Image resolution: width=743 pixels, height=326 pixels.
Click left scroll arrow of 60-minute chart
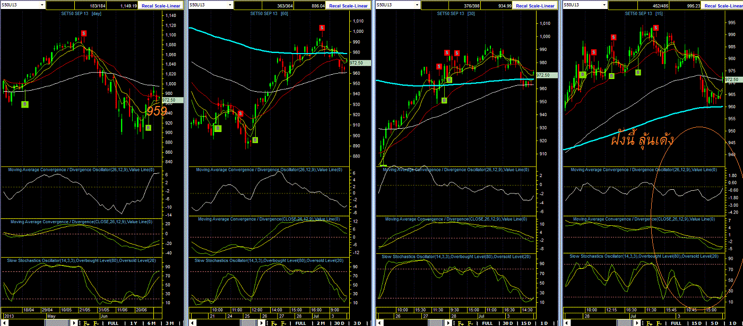pyautogui.click(x=192, y=323)
